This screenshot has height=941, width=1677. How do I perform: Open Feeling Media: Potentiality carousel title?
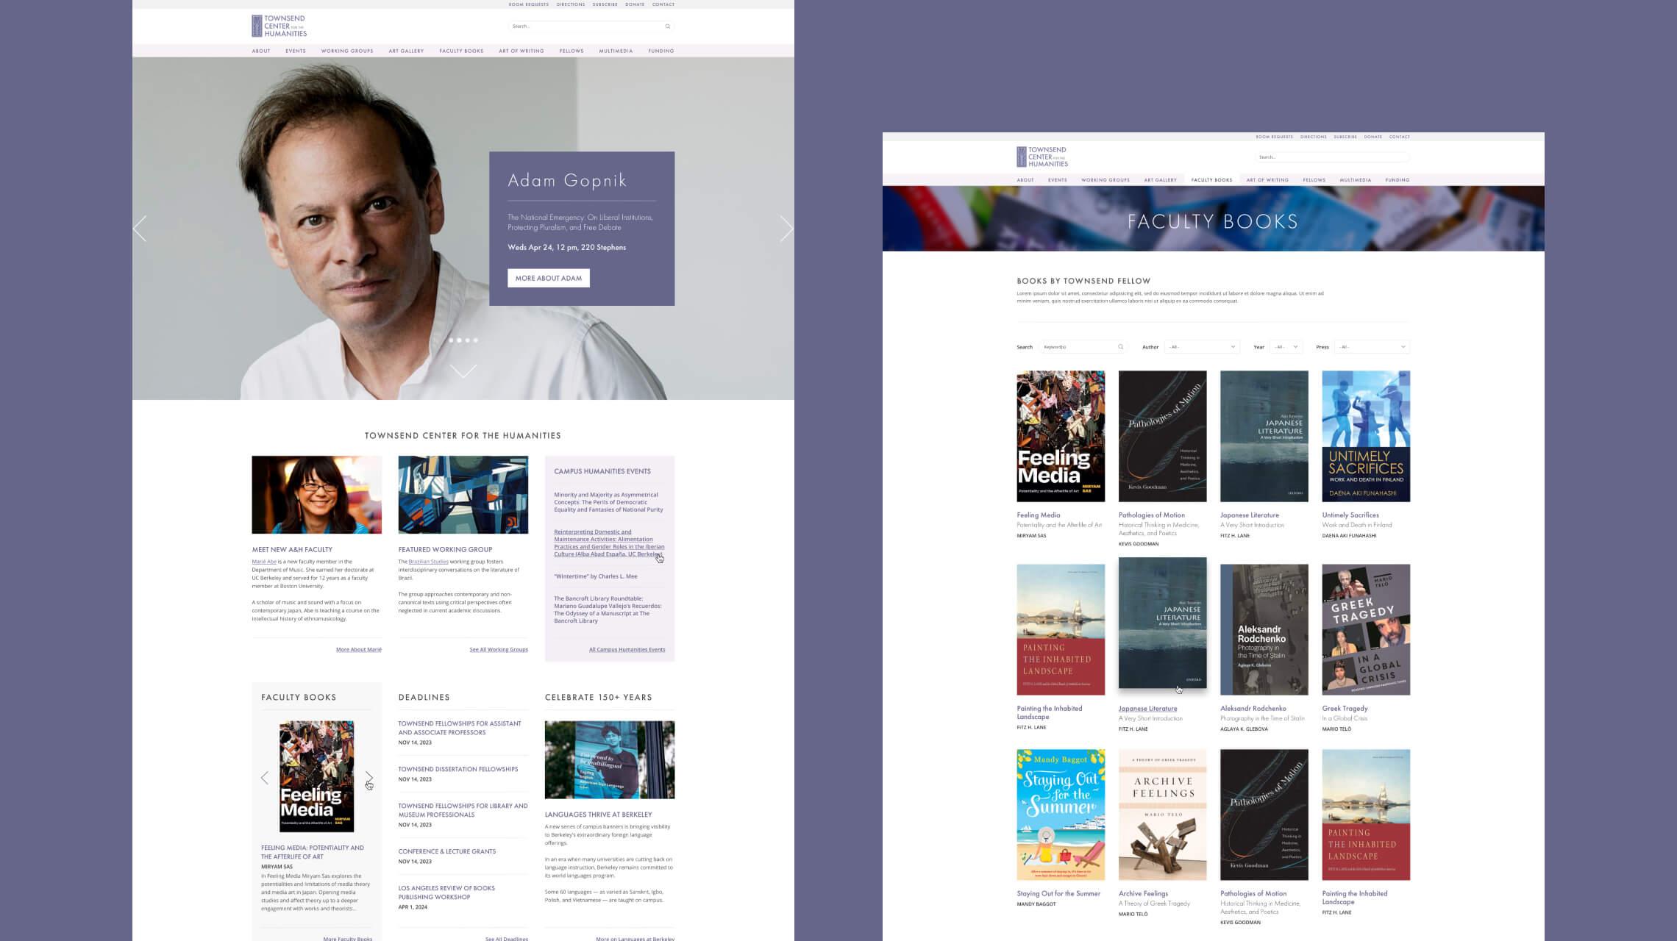313,852
